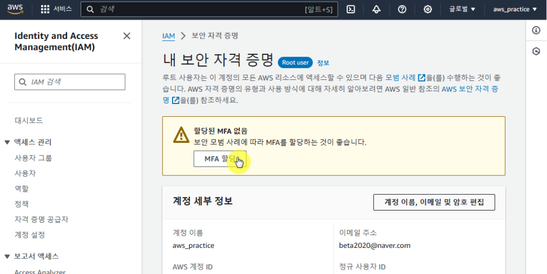Click the IAM breadcrumb link
547x274 pixels.
click(x=168, y=36)
